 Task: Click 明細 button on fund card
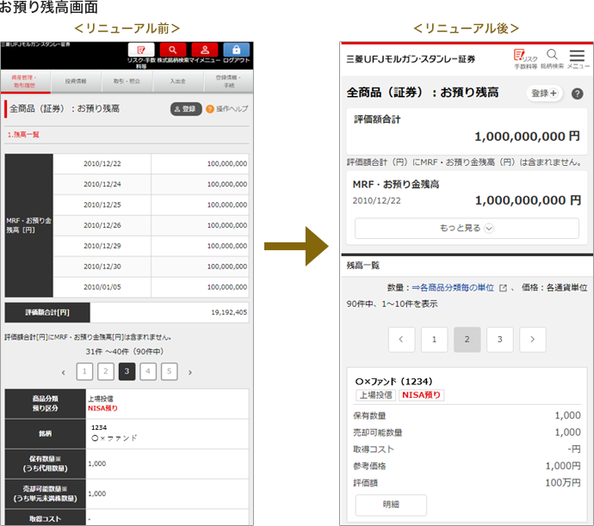pos(391,505)
